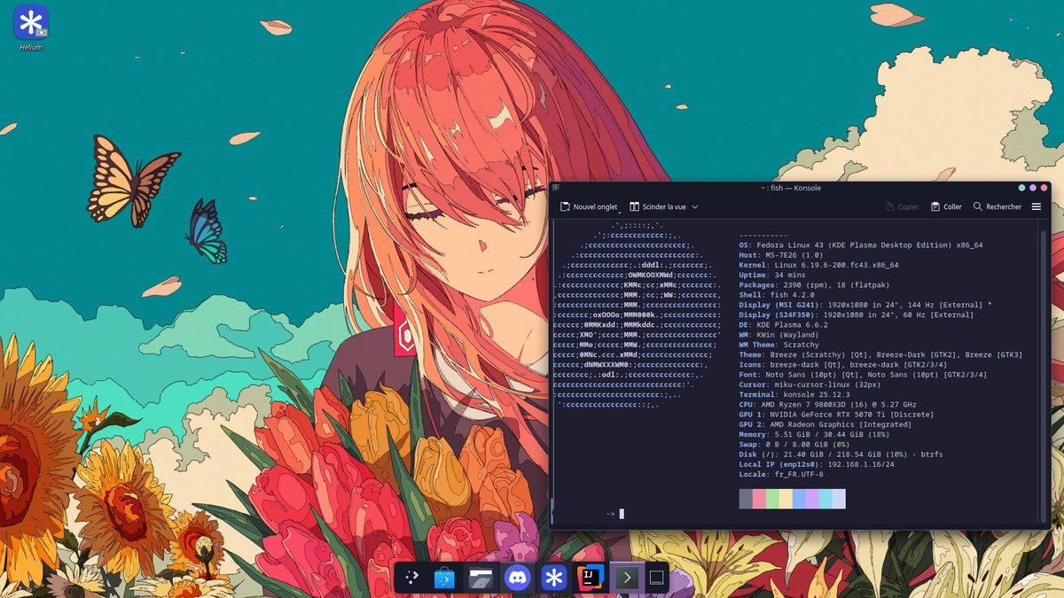Click the show desktop icon in the dock
This screenshot has width=1064, height=598.
tap(657, 579)
